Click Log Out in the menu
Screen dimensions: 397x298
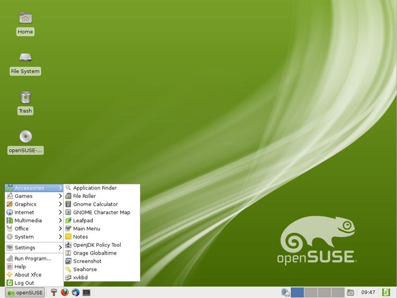[x=24, y=283]
